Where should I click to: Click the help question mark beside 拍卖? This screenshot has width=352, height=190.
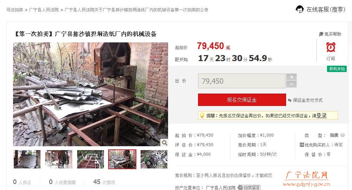342,135
